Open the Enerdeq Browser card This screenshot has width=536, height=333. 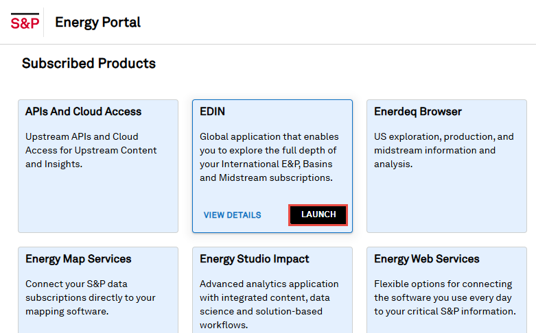click(x=447, y=166)
